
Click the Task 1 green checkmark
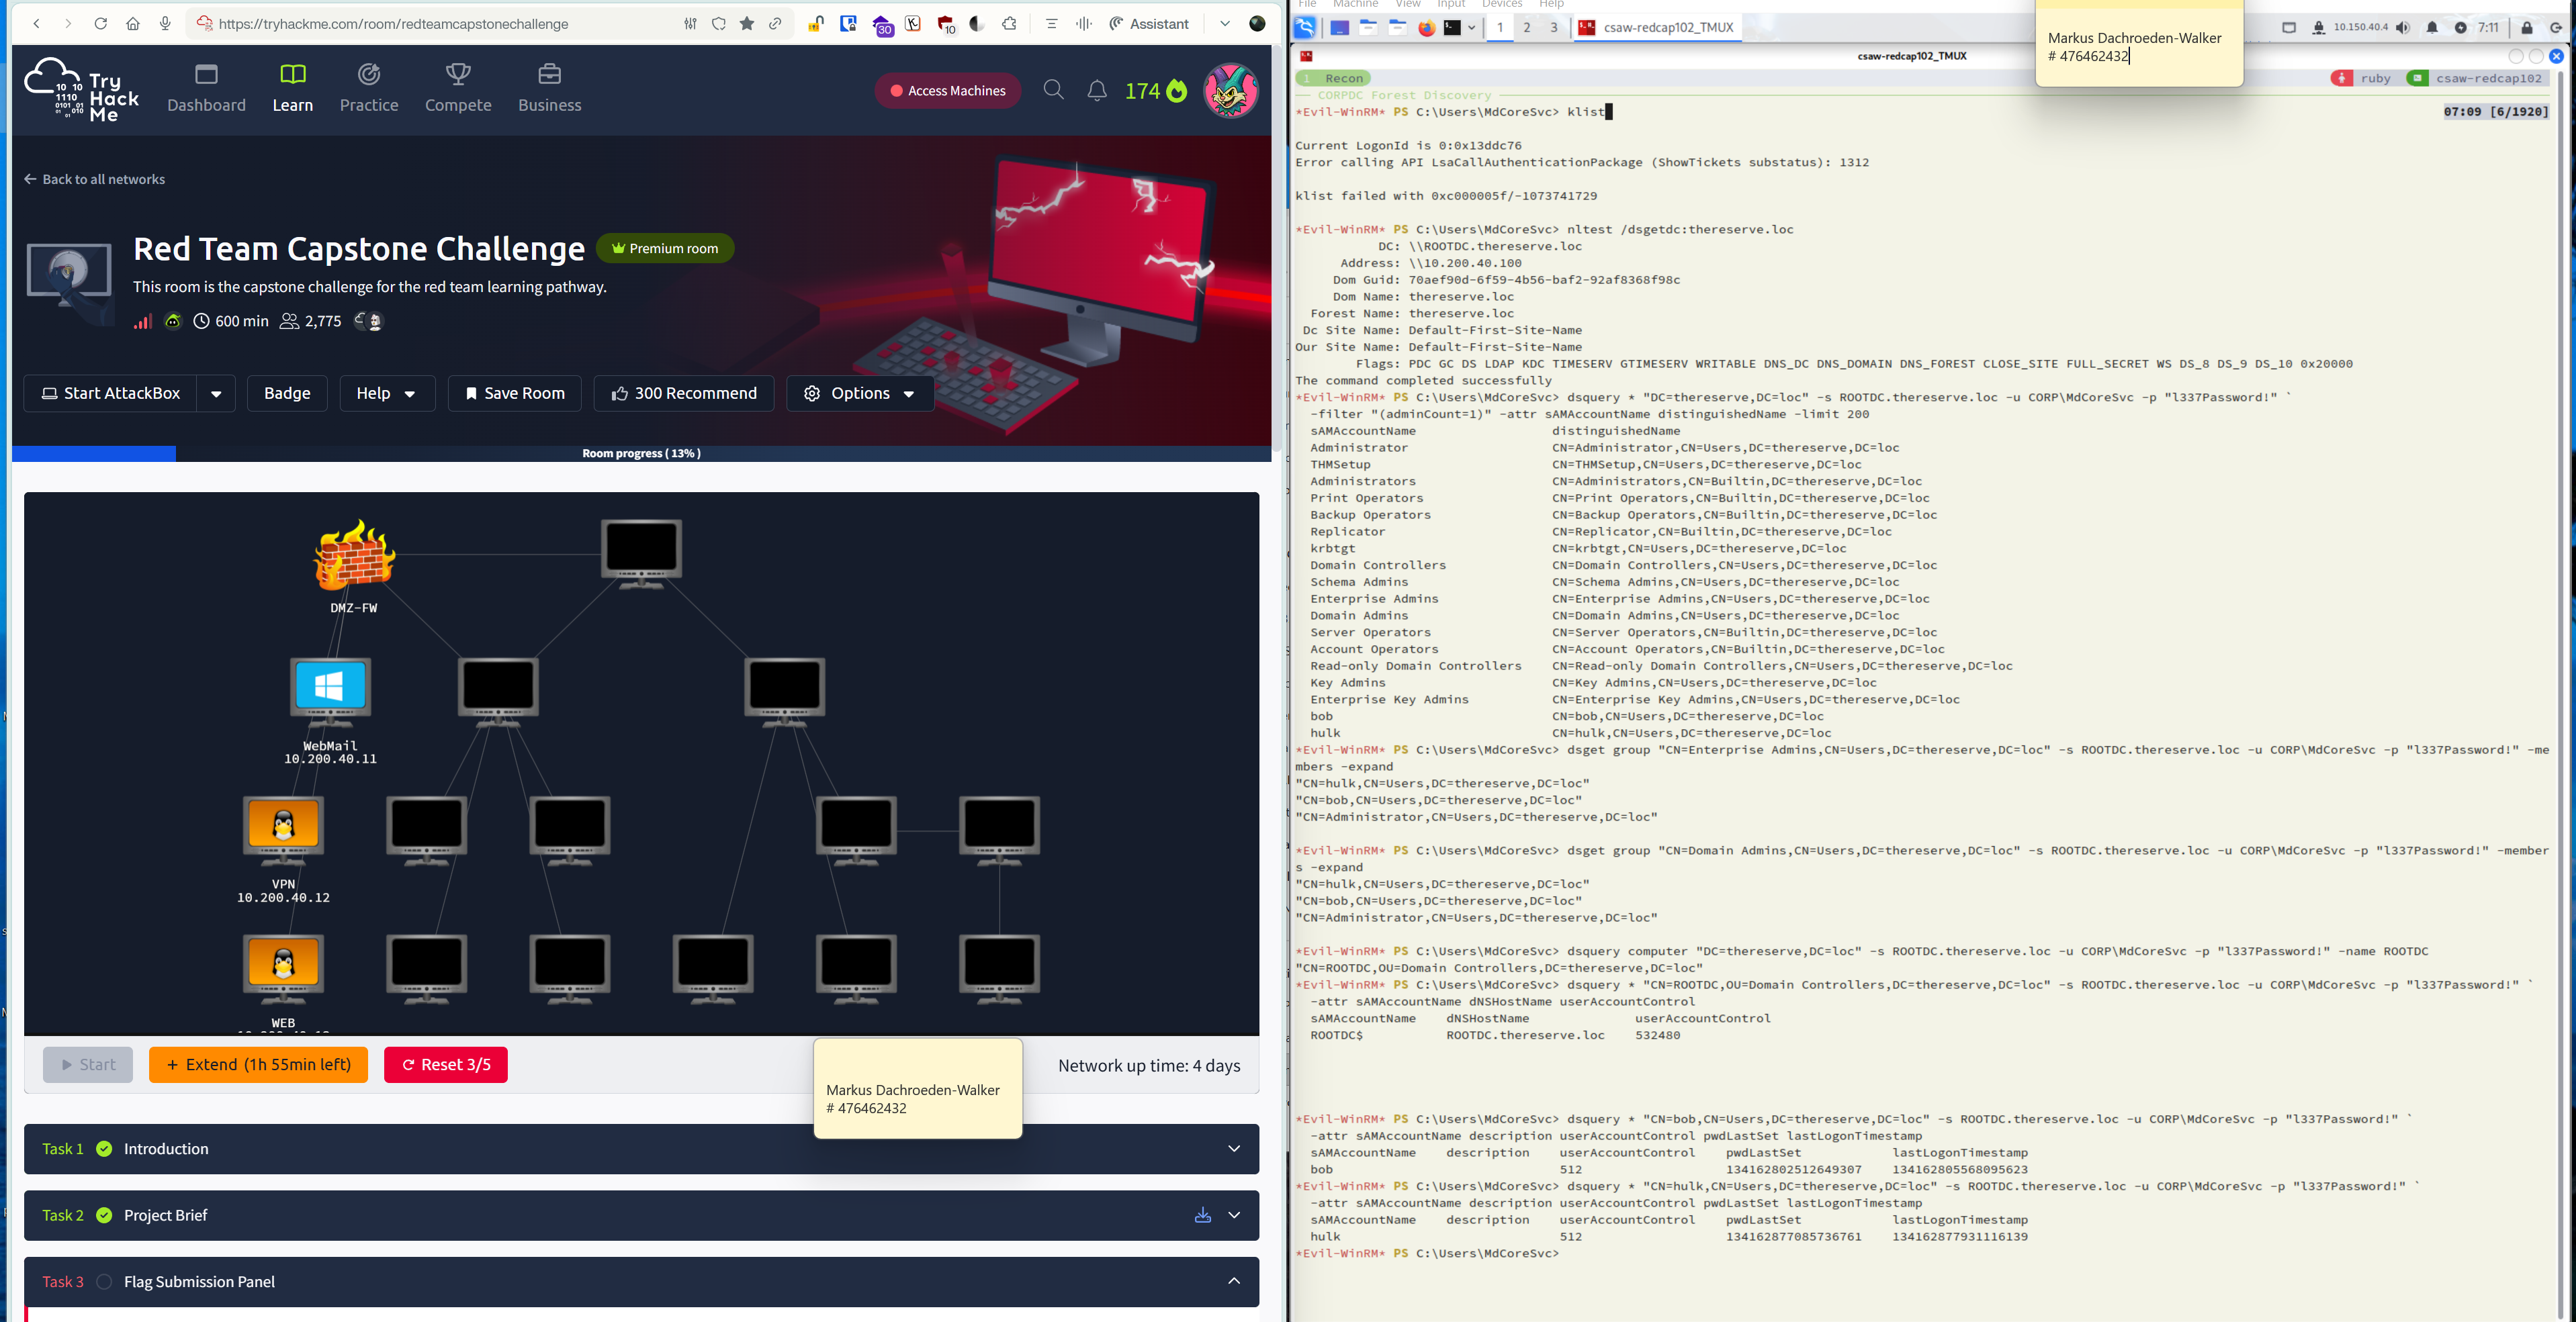click(x=104, y=1149)
